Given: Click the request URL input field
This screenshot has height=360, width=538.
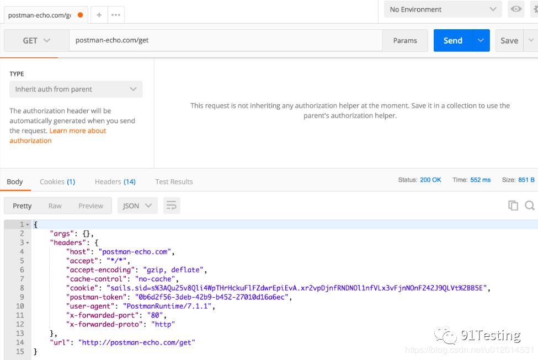Looking at the screenshot, I should pyautogui.click(x=226, y=40).
